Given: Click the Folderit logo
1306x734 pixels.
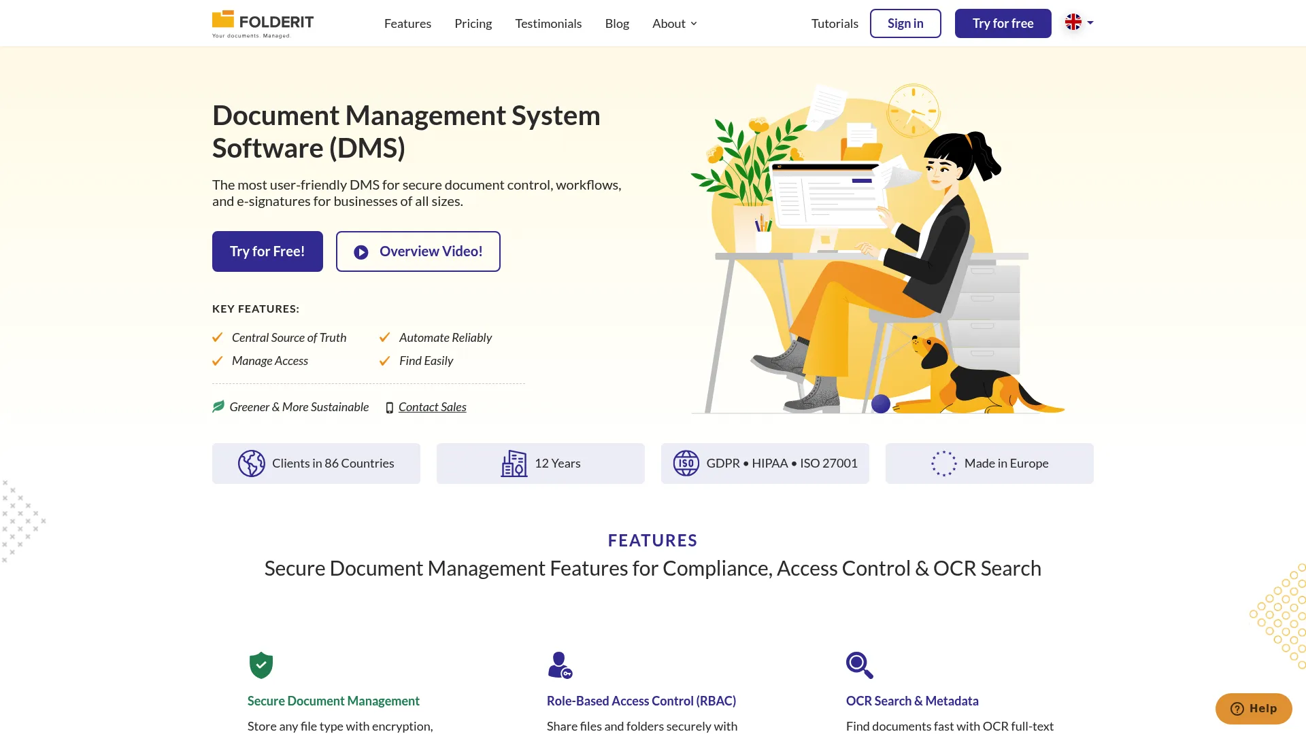Looking at the screenshot, I should pyautogui.click(x=263, y=24).
